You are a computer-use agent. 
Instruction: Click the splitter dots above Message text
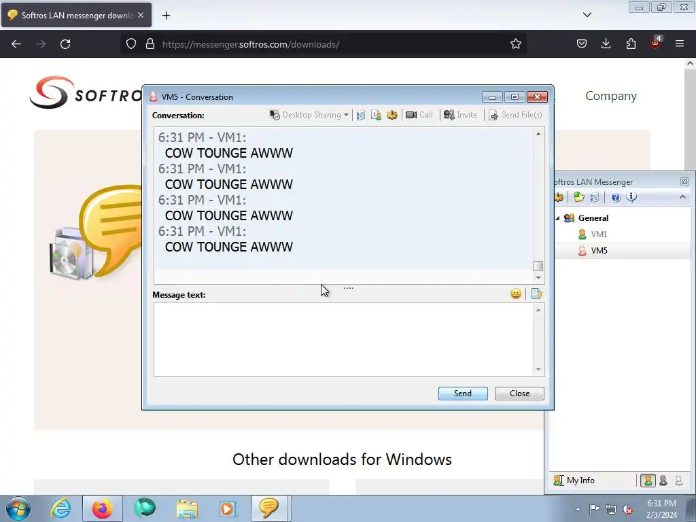click(x=349, y=288)
